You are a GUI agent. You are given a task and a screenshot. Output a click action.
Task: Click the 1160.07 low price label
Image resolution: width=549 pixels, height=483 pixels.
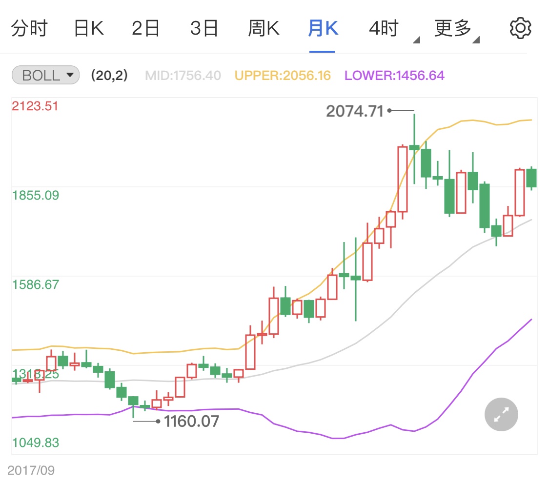click(191, 422)
